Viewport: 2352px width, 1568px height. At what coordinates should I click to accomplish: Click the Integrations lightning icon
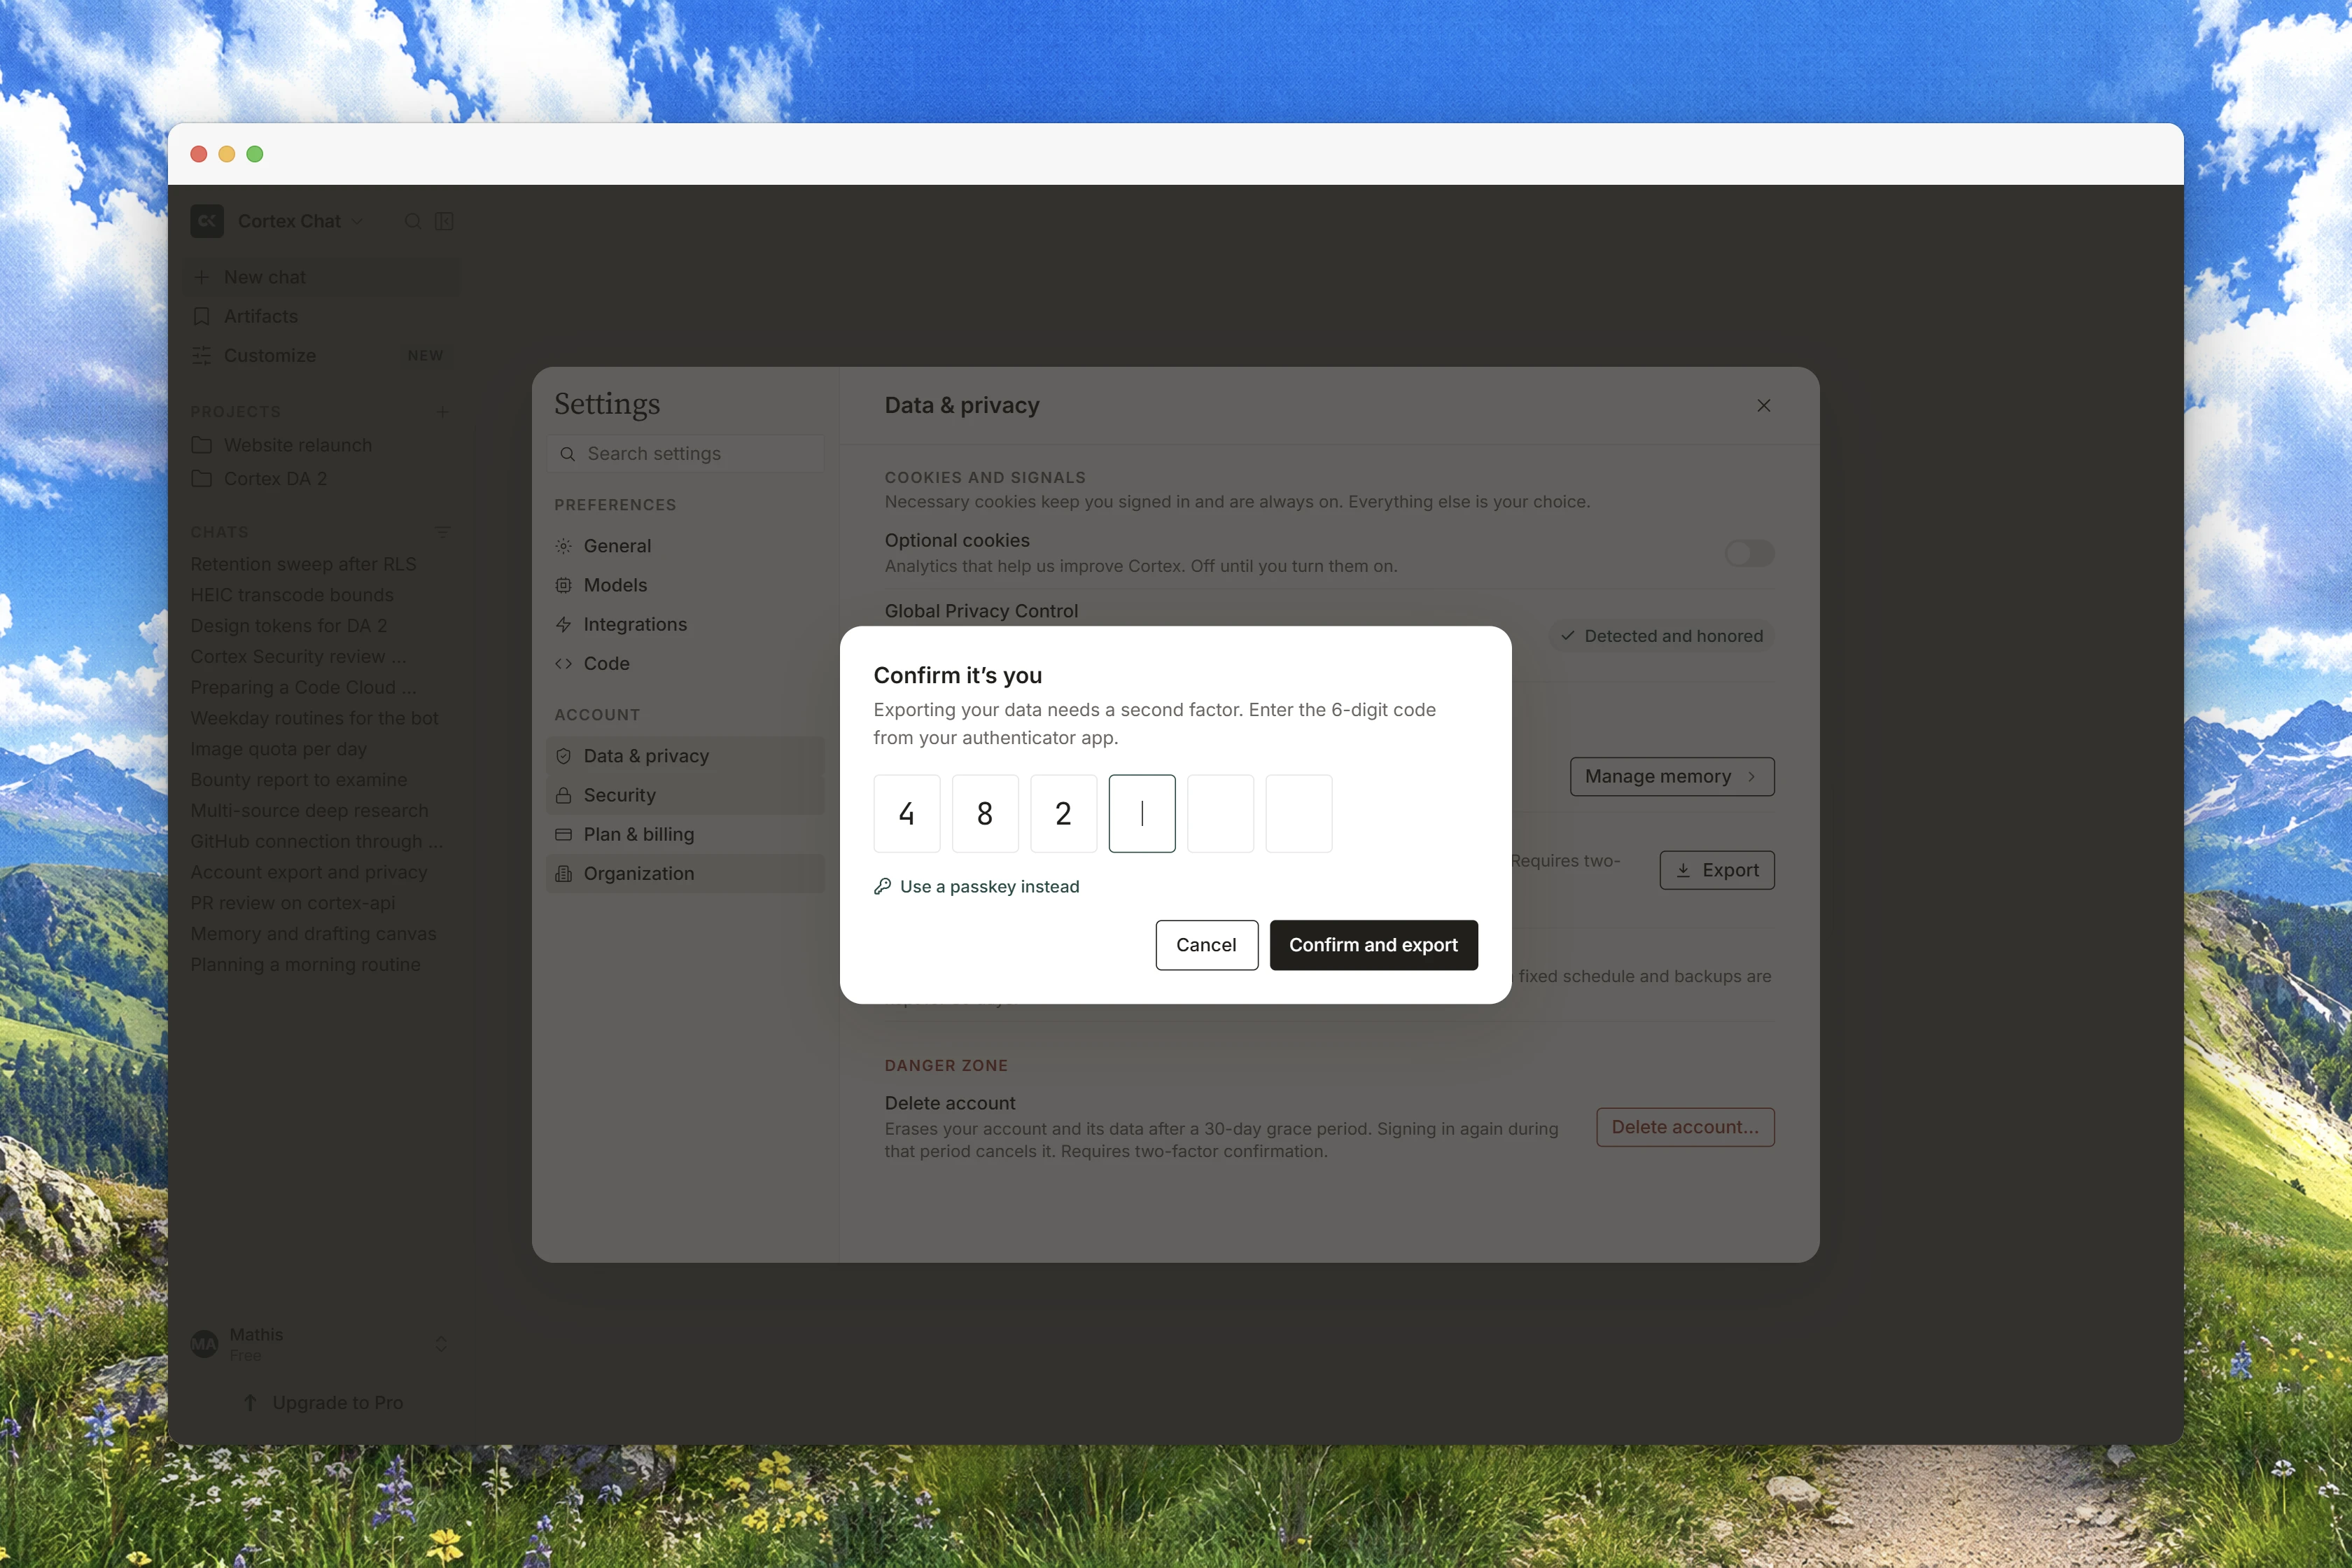point(564,624)
